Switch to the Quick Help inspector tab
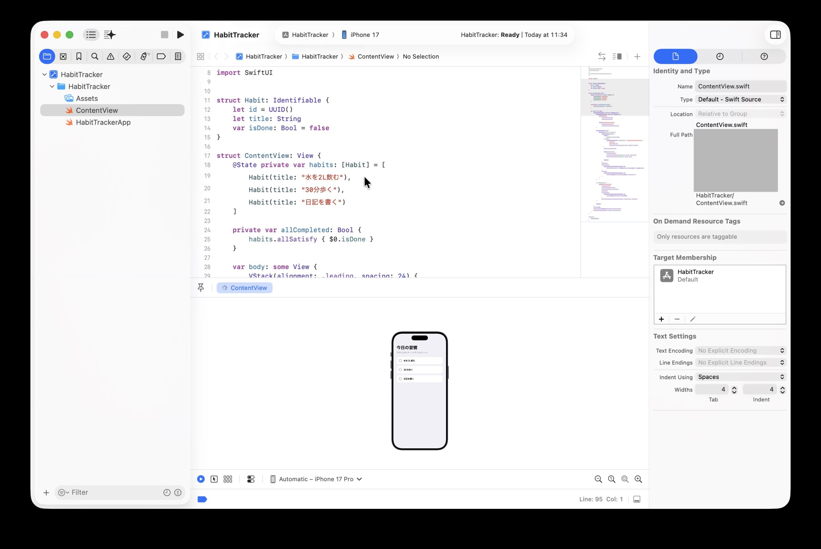This screenshot has height=549, width=821. pyautogui.click(x=764, y=56)
